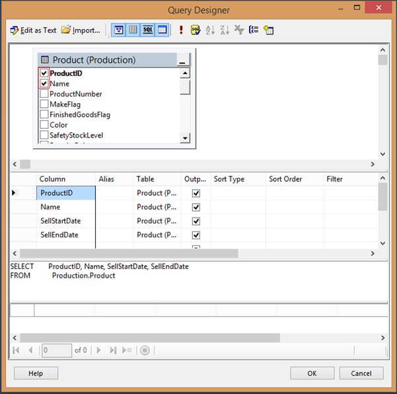Viewport: 397px width, 394px height.
Task: Toggle Output checkbox for SellStartDate row
Action: pos(196,221)
